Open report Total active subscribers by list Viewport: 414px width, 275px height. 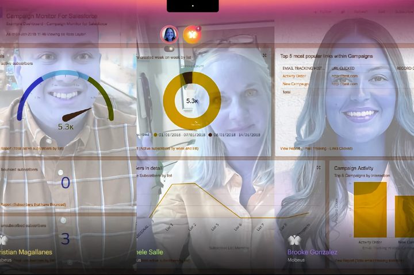32,149
